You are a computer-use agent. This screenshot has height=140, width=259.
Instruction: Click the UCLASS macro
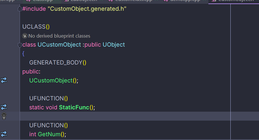[x=34, y=27]
